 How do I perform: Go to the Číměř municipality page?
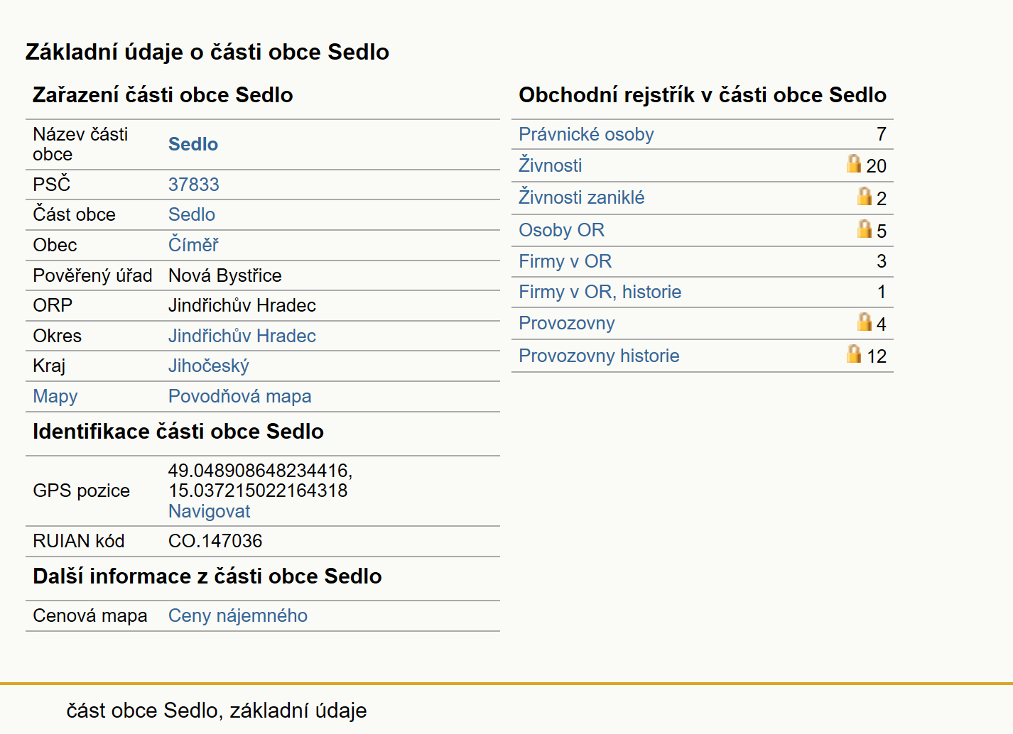click(193, 245)
